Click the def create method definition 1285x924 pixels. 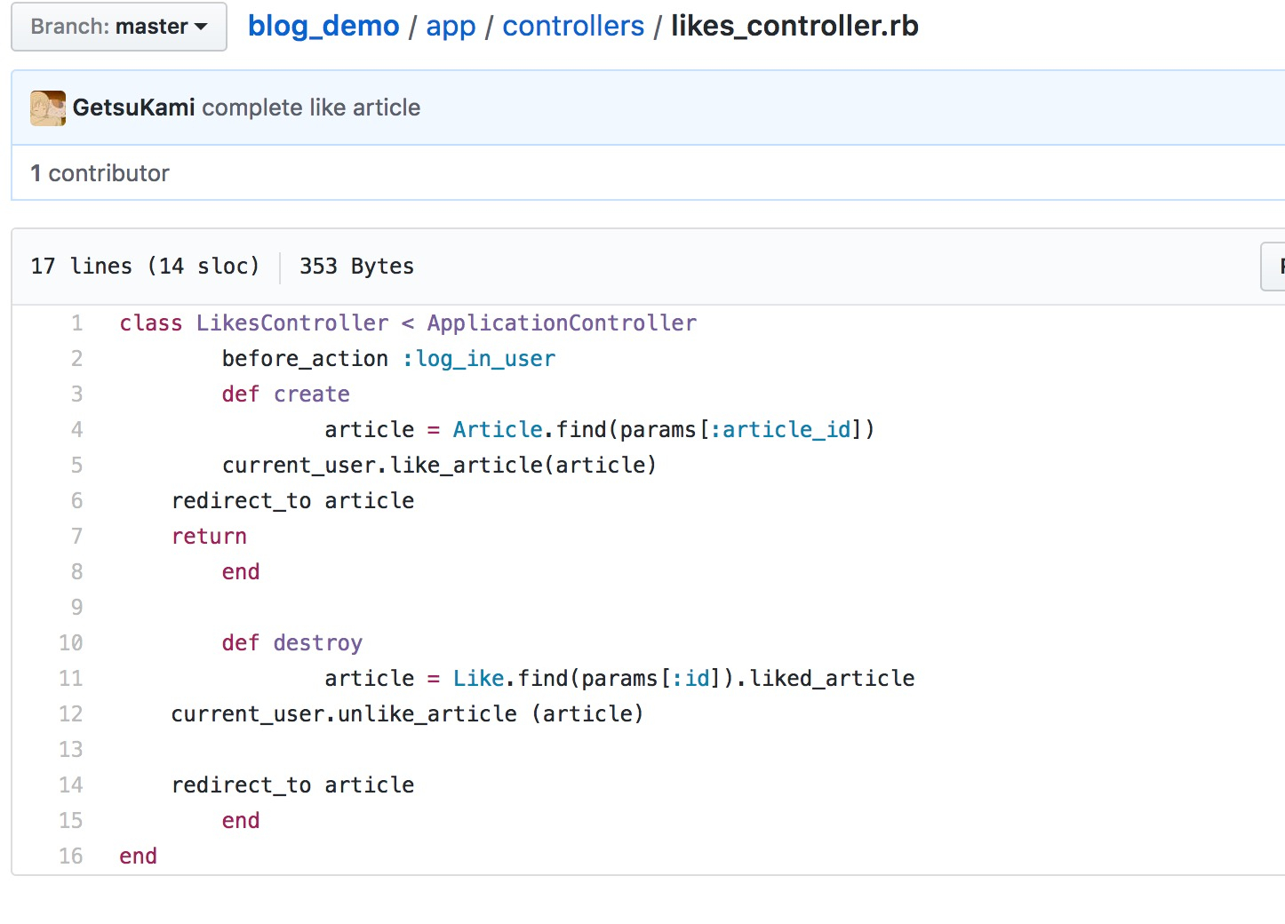tap(286, 394)
